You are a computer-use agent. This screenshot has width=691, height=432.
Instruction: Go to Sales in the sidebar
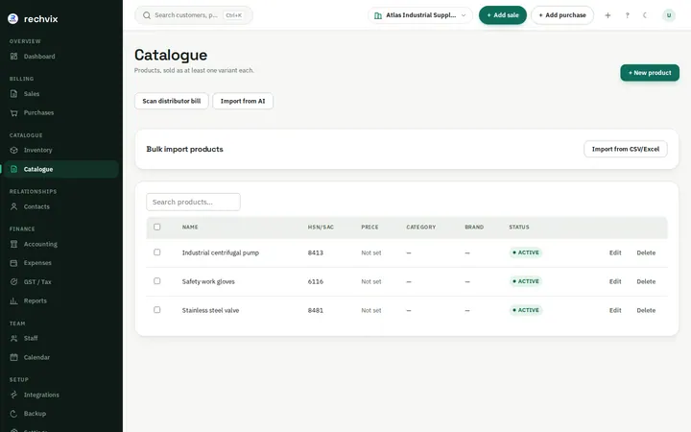(61, 94)
